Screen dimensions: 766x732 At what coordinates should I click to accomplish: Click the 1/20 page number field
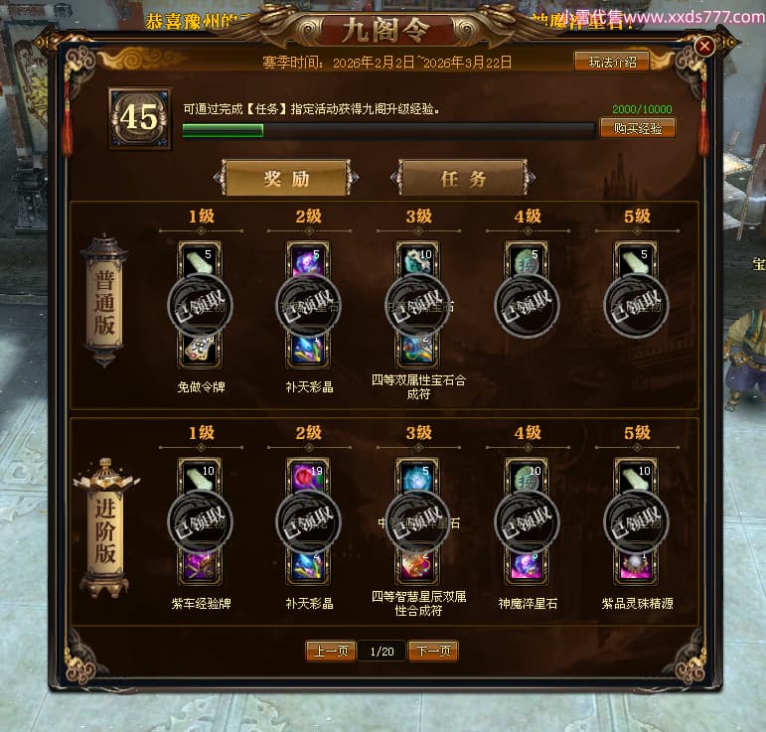(x=382, y=651)
